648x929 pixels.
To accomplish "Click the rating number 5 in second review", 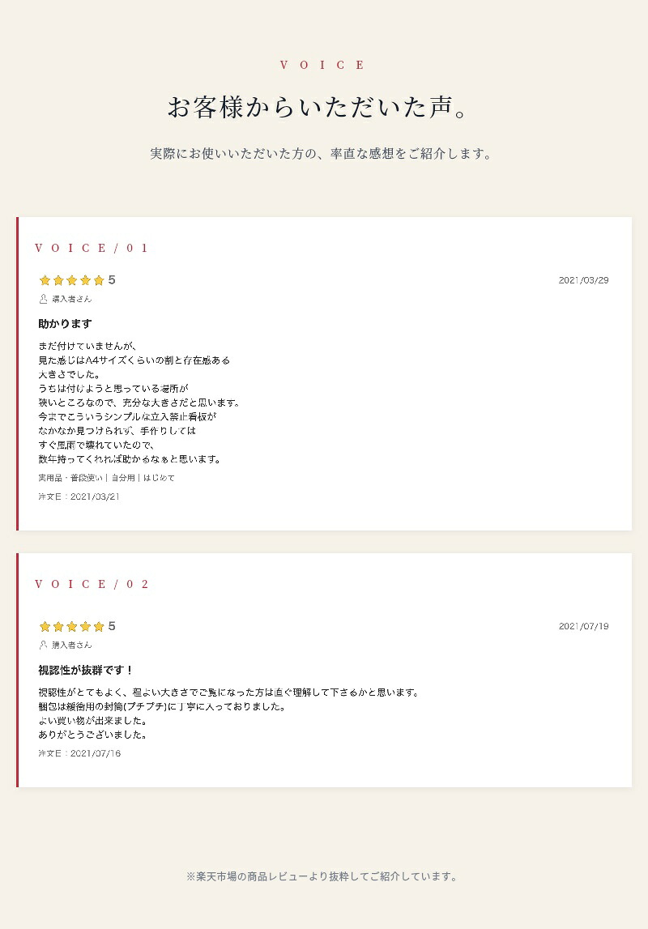I will click(x=112, y=626).
